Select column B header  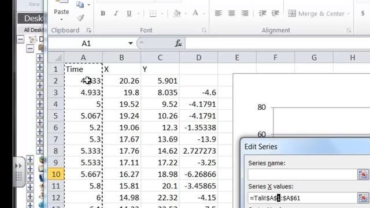click(x=121, y=58)
